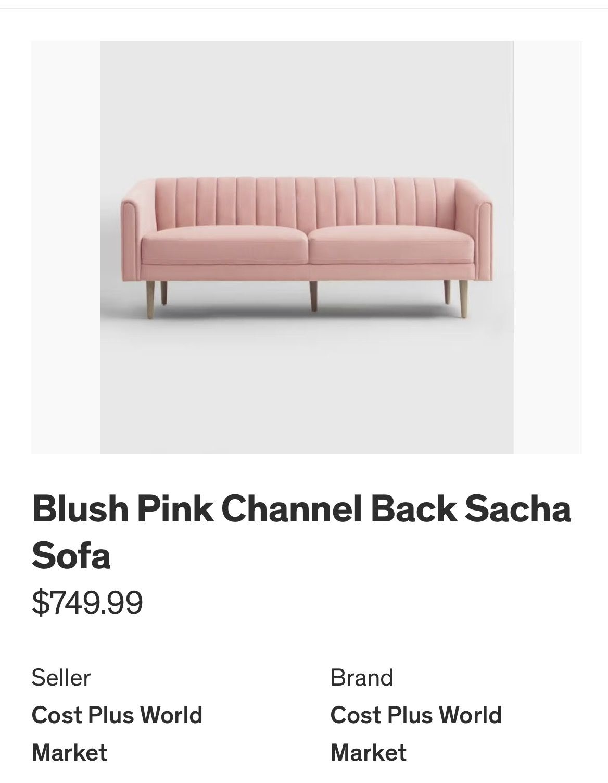Click the word Sofa in the title
The height and width of the screenshot is (783, 608).
click(x=71, y=555)
